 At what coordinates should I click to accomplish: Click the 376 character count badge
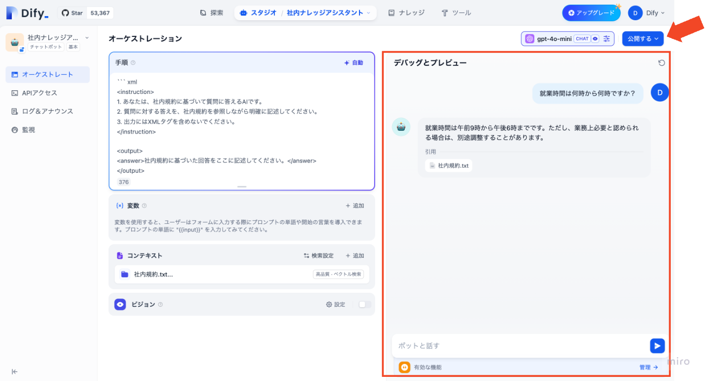pyautogui.click(x=123, y=182)
